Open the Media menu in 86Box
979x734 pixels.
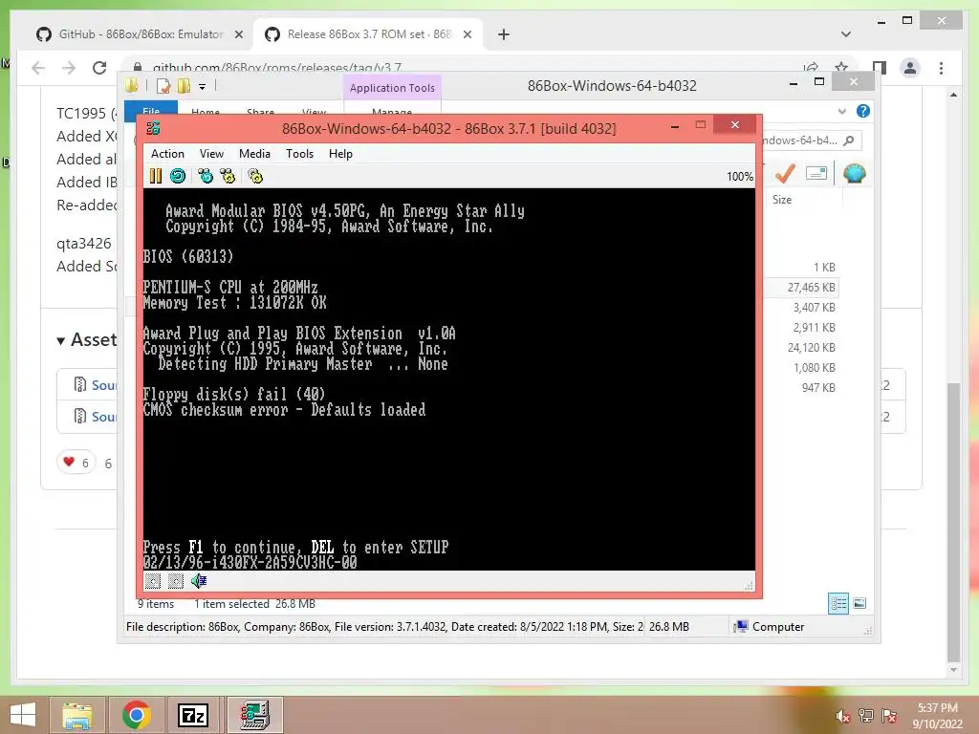click(x=254, y=154)
